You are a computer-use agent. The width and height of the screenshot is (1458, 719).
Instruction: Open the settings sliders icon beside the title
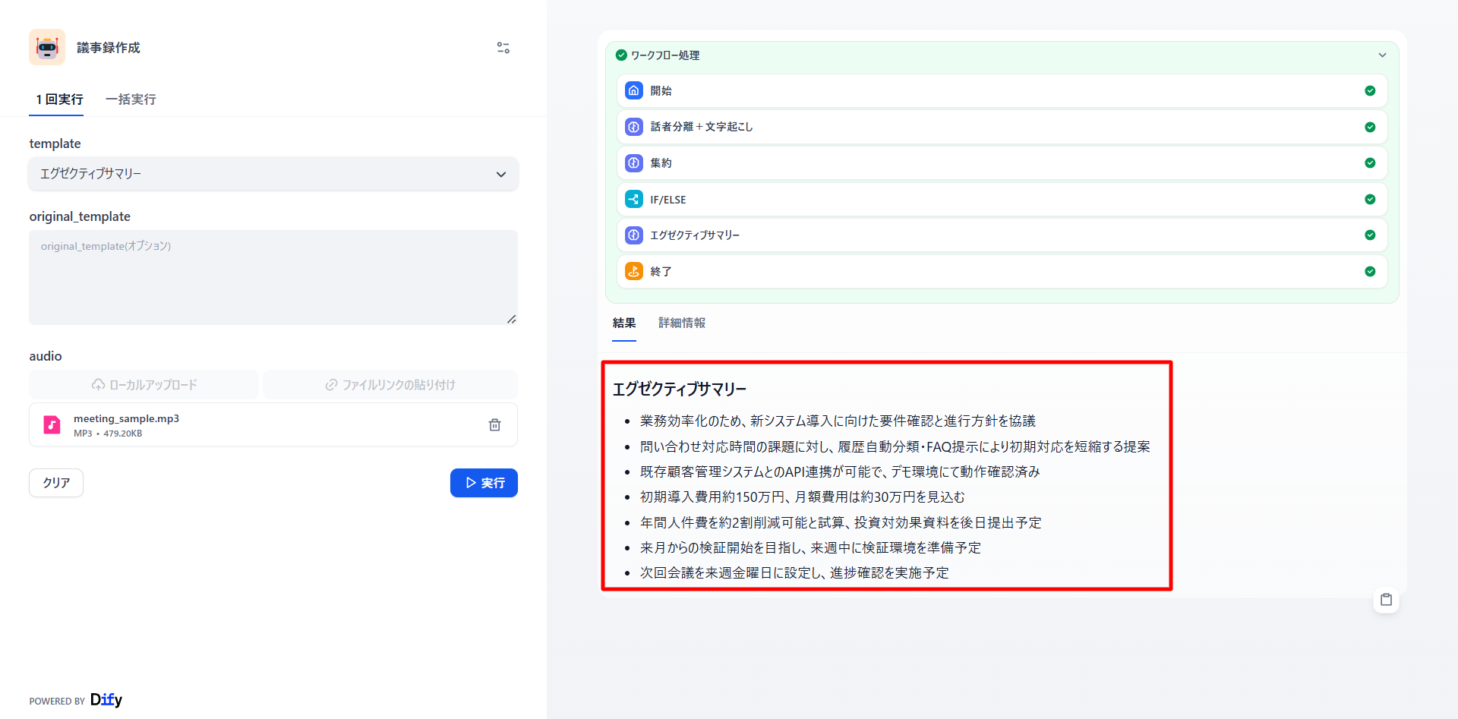click(x=503, y=48)
